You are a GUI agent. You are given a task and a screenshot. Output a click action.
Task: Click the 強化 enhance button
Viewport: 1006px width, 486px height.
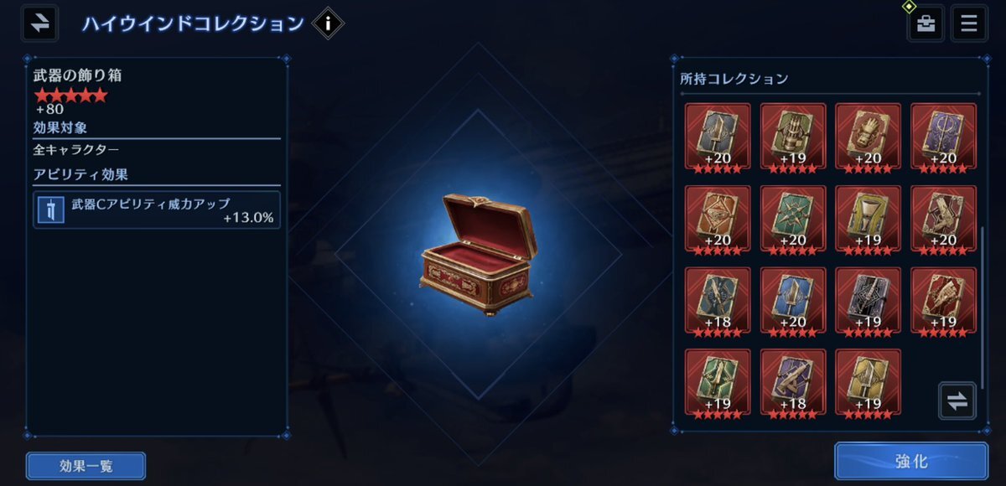click(911, 461)
